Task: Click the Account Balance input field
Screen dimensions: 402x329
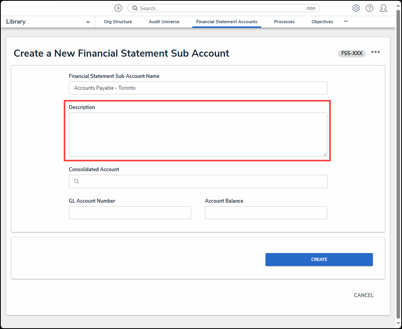Action: (266, 213)
